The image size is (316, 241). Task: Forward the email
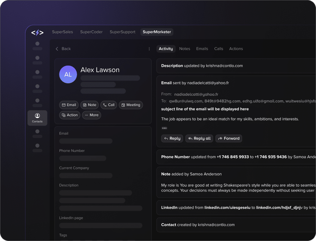(x=229, y=138)
